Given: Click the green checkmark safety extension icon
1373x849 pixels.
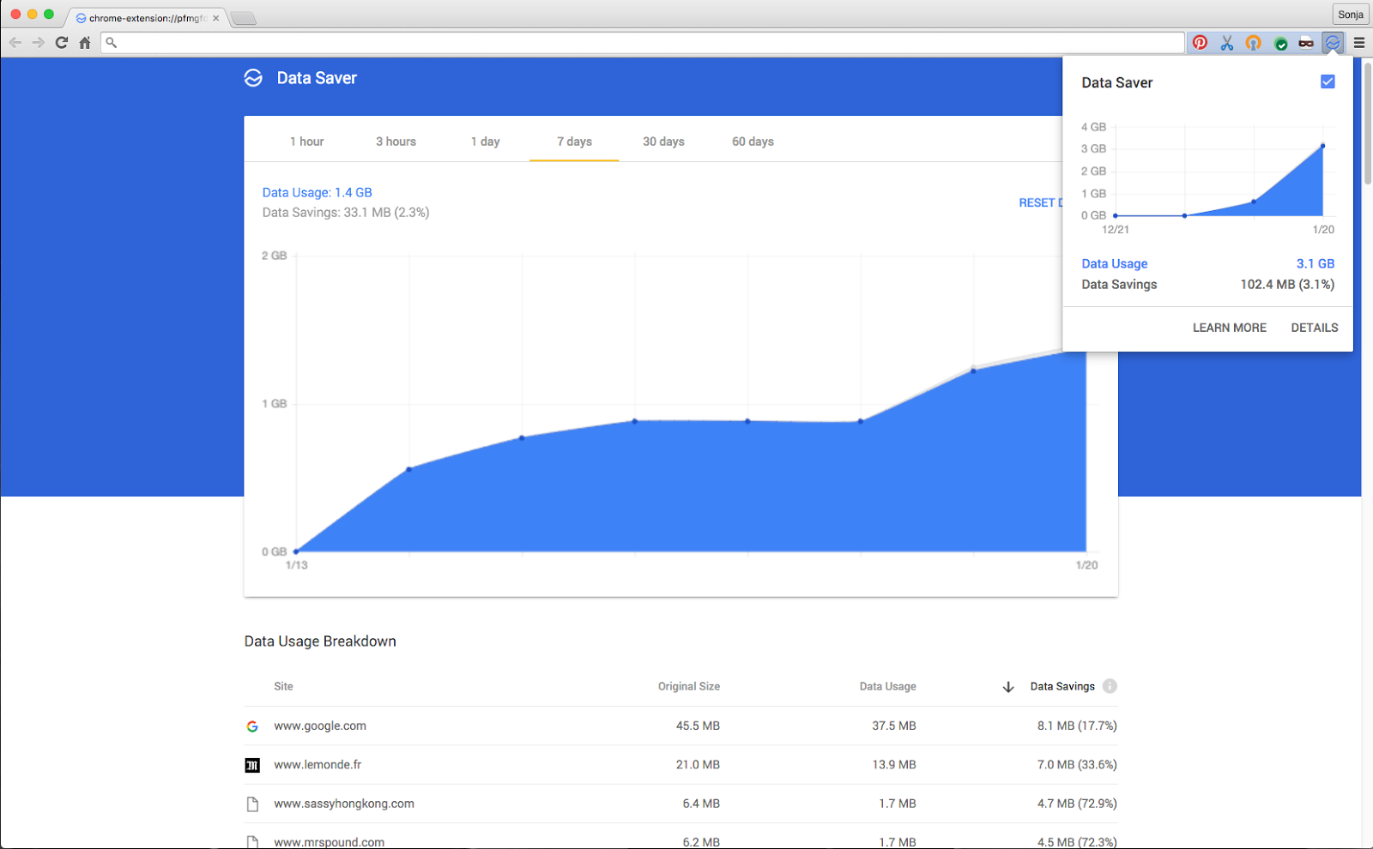Looking at the screenshot, I should click(1280, 42).
